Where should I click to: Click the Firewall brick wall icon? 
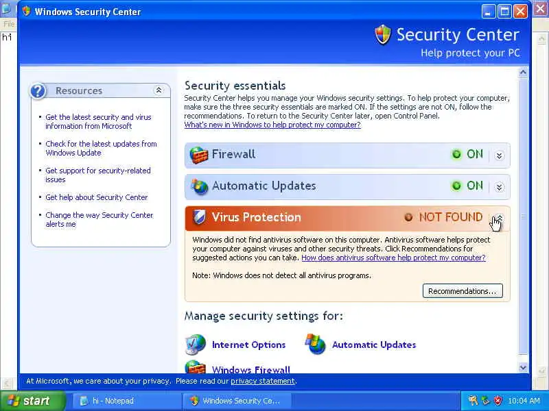click(x=198, y=155)
